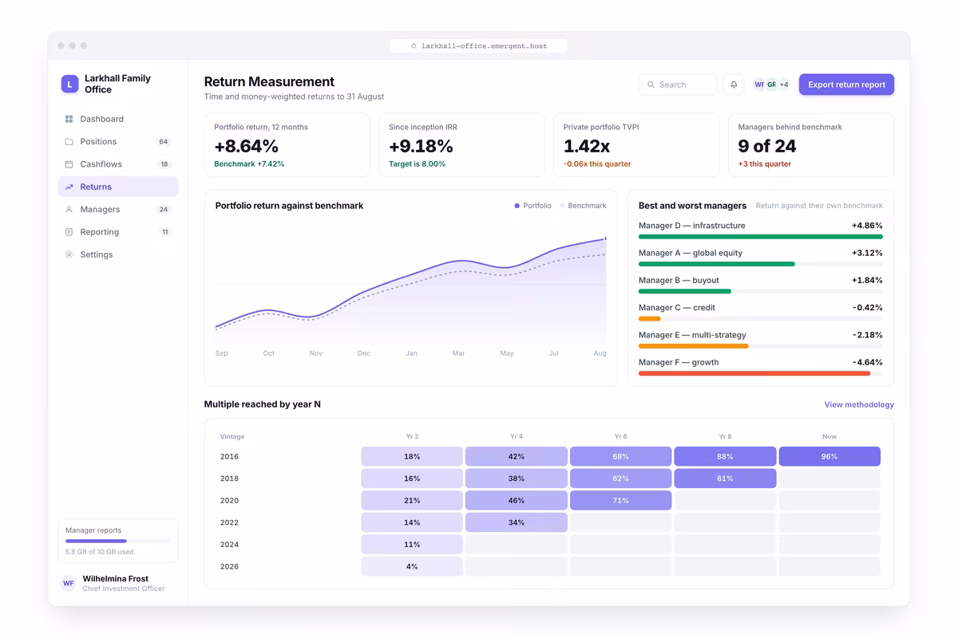The height and width of the screenshot is (638, 958).
Task: Toggle Portfolio series in chart legend
Action: tap(533, 206)
